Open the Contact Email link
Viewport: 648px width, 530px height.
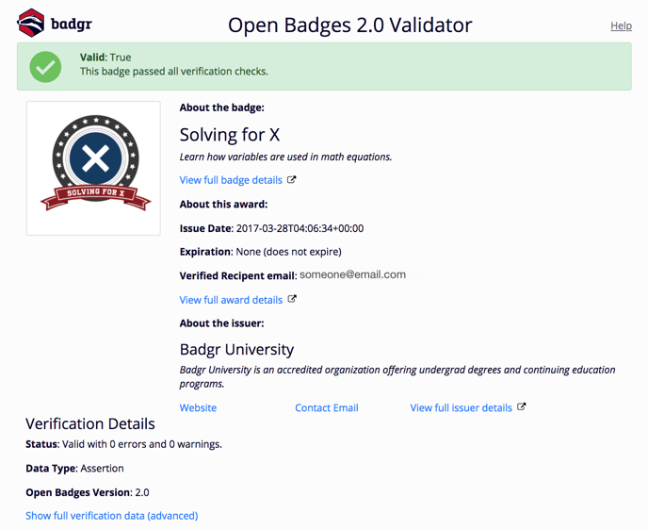327,407
